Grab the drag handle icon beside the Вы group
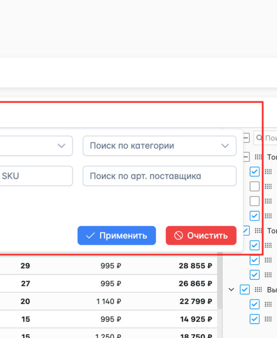The width and height of the screenshot is (277, 338). click(258, 289)
